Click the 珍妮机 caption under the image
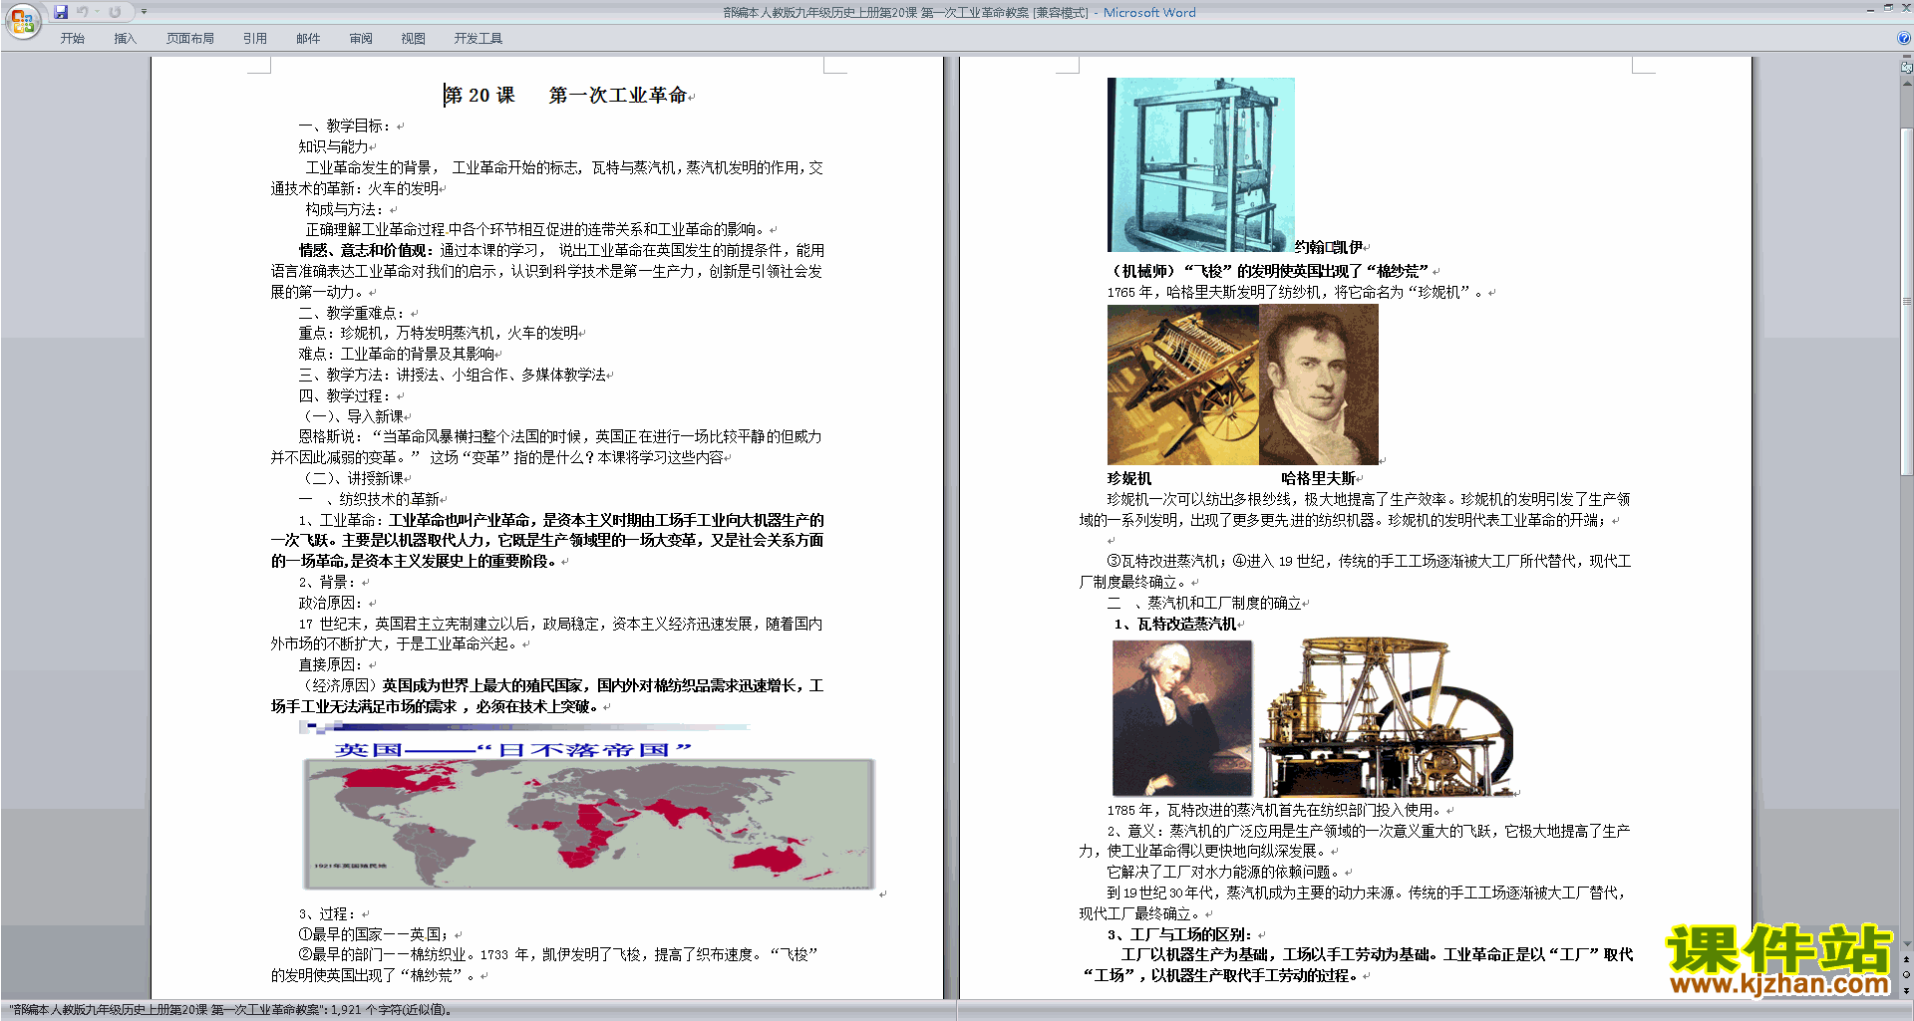Image resolution: width=1914 pixels, height=1021 pixels. (x=1128, y=478)
